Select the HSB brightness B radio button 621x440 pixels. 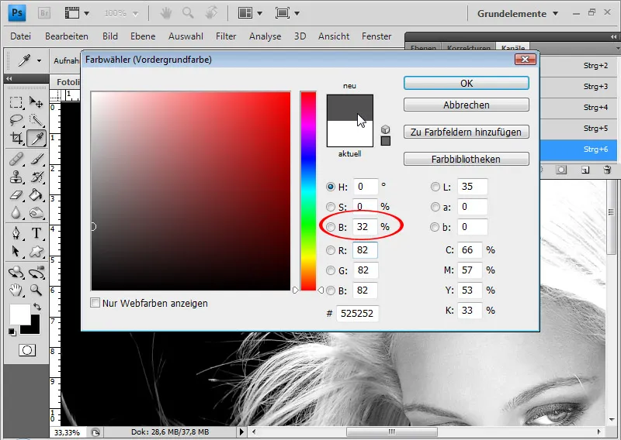pyautogui.click(x=331, y=227)
